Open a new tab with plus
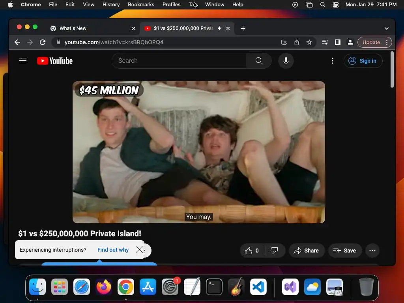The image size is (404, 303). 243,28
